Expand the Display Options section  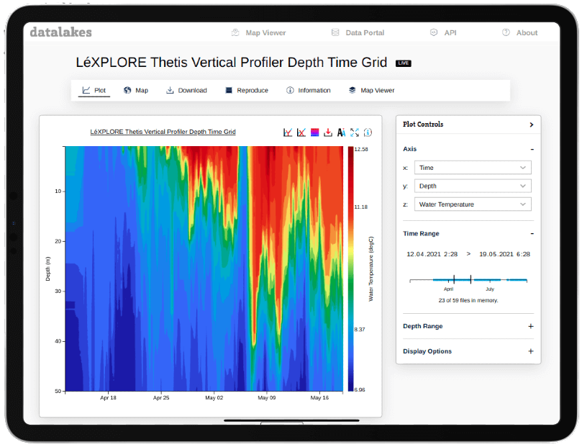pyautogui.click(x=531, y=351)
